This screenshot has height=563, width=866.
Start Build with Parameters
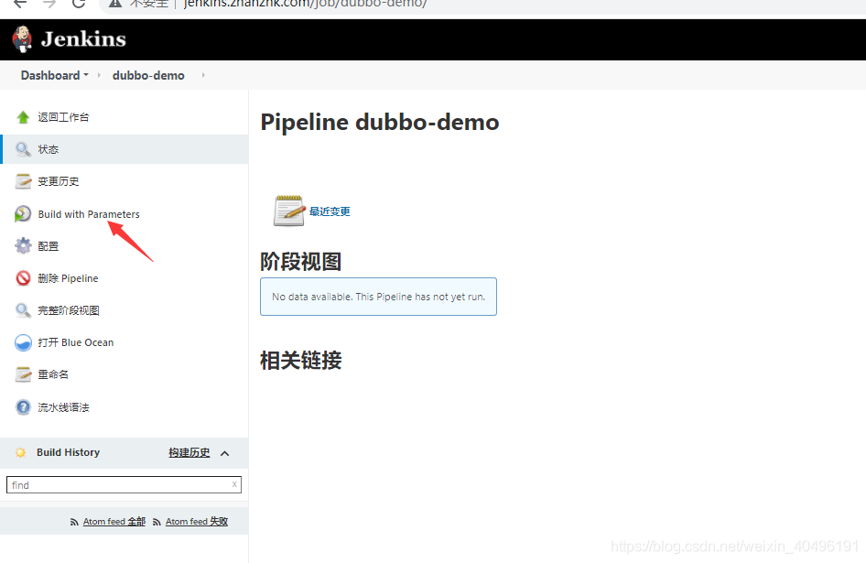pyautogui.click(x=89, y=214)
